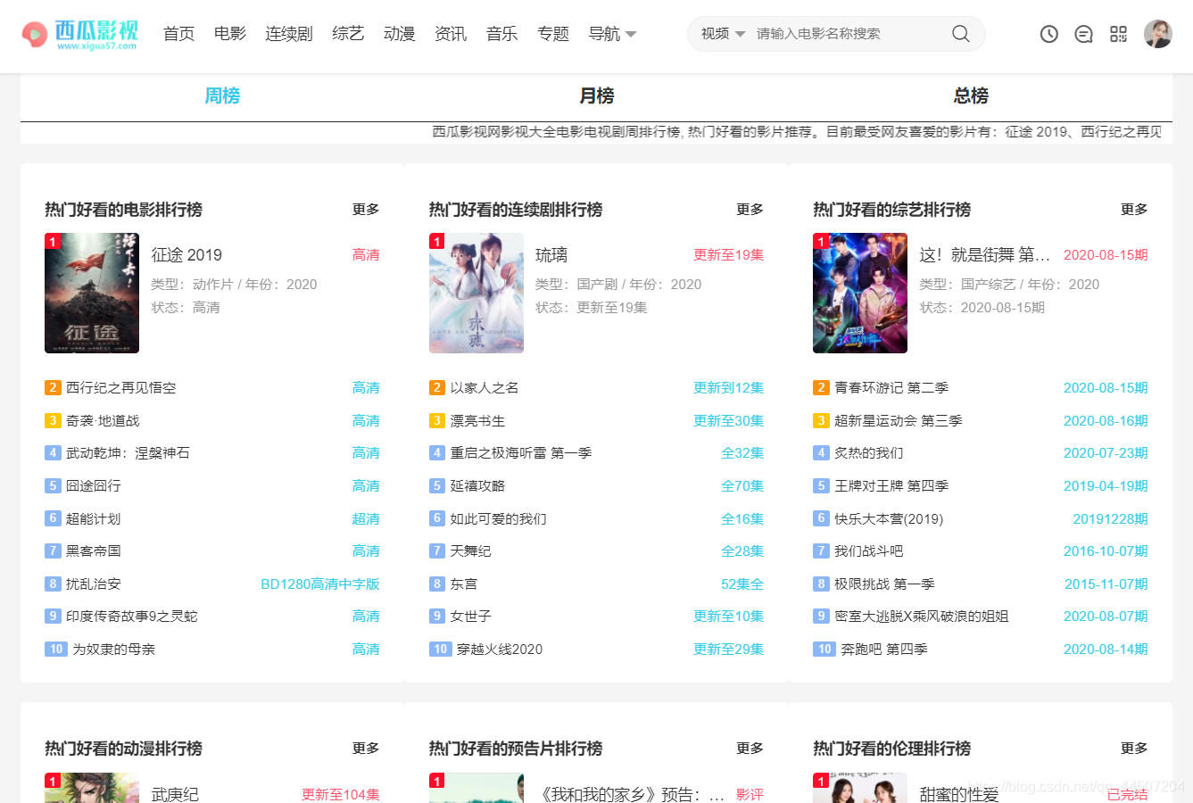1193x803 pixels.
Task: Open 电影 navigation item
Action: [x=230, y=34]
